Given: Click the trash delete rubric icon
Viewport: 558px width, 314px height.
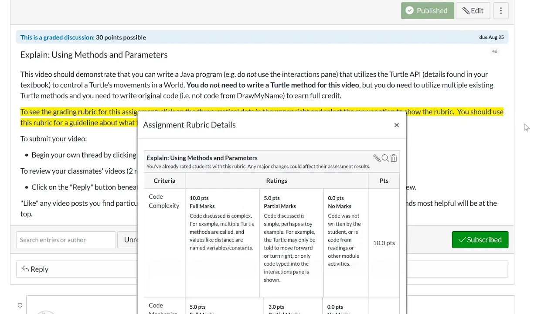Looking at the screenshot, I should coord(394,158).
